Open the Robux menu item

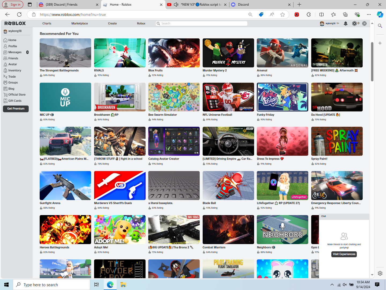[141, 23]
